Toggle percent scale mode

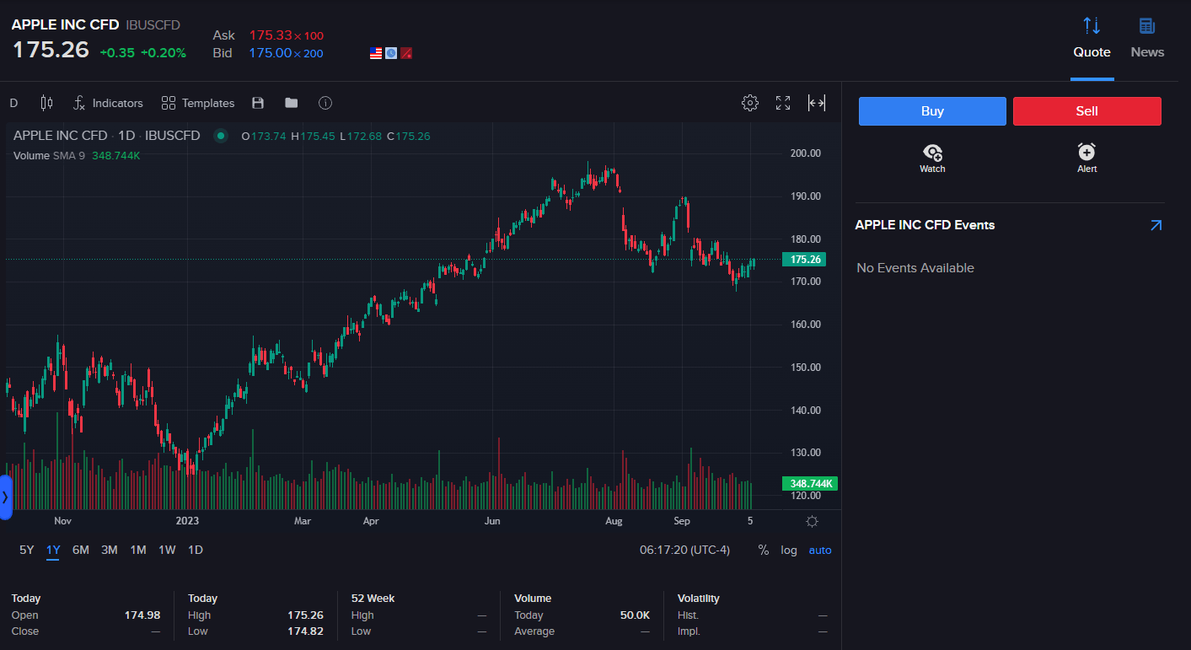click(764, 550)
